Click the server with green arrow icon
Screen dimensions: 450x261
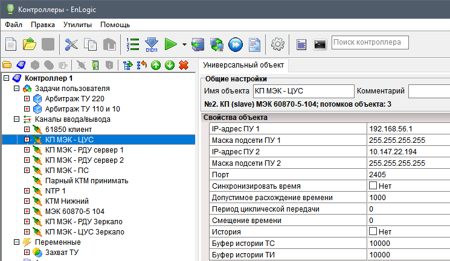198,45
